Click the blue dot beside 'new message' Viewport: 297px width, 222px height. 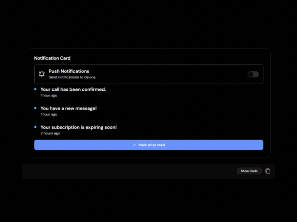point(35,108)
